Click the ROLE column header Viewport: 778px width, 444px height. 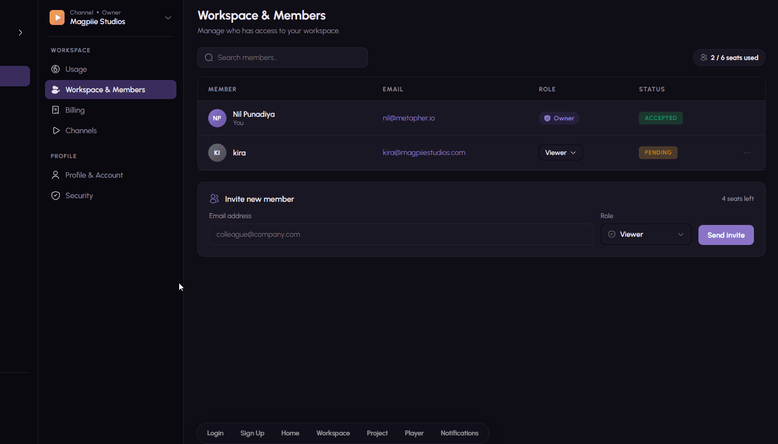547,89
